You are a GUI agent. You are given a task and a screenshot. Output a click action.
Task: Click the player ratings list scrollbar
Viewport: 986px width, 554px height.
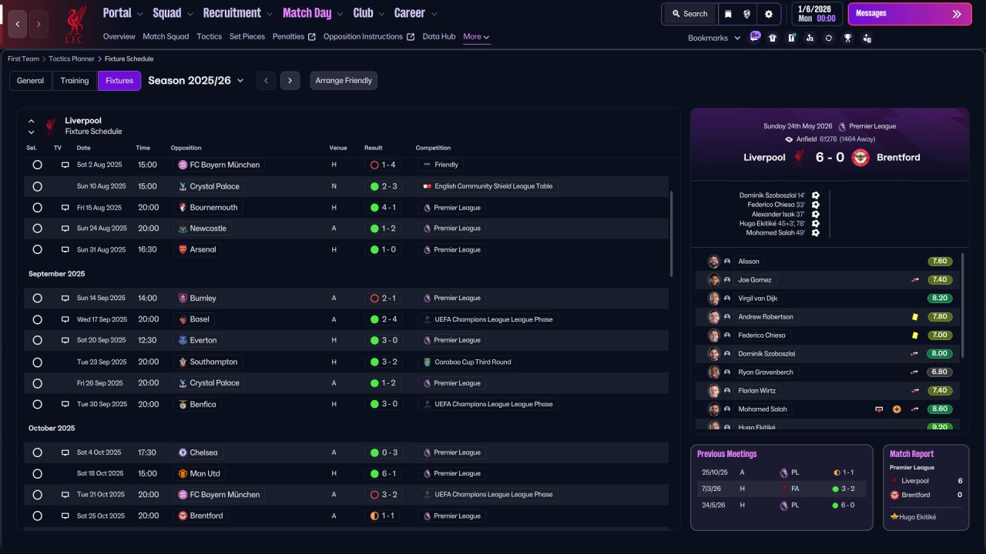[x=962, y=305]
